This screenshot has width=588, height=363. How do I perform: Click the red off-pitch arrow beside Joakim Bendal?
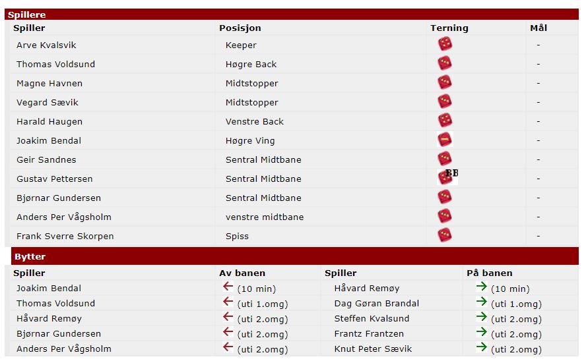click(228, 287)
